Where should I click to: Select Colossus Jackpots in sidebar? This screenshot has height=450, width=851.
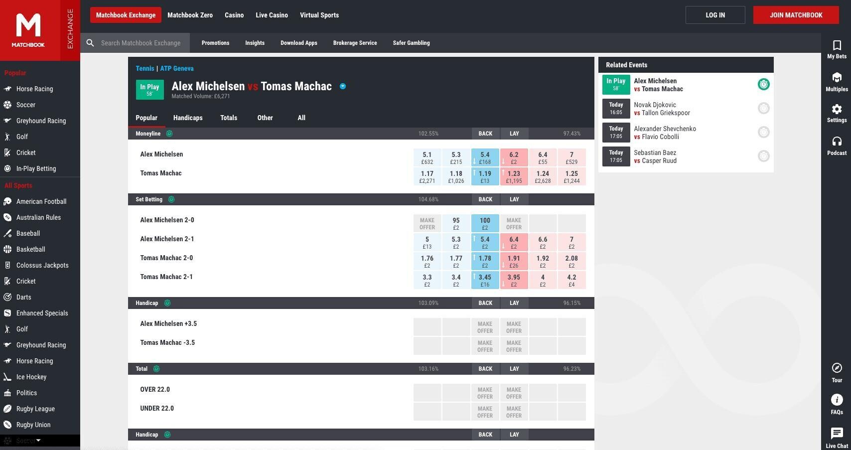(x=42, y=265)
